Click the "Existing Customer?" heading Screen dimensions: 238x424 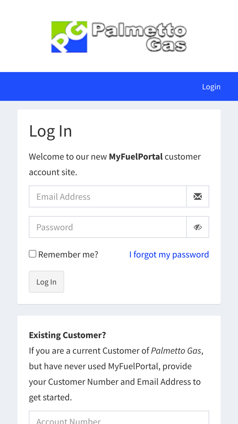point(67,335)
